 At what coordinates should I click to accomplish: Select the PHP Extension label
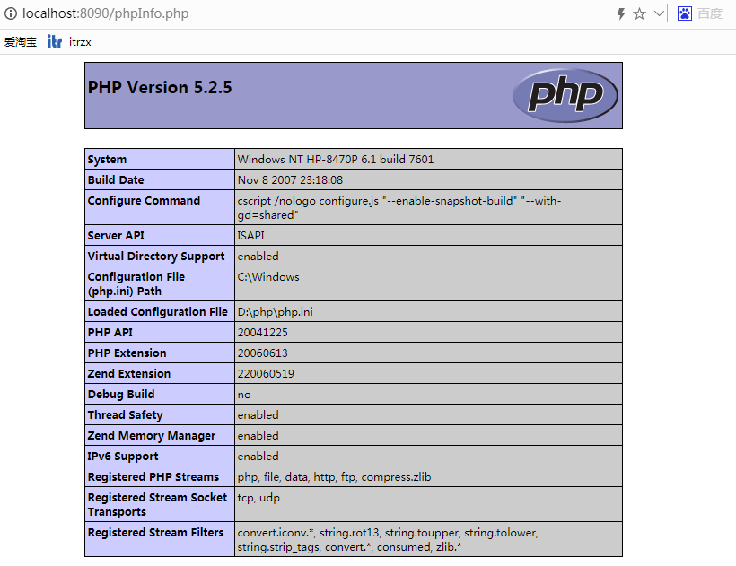(127, 353)
